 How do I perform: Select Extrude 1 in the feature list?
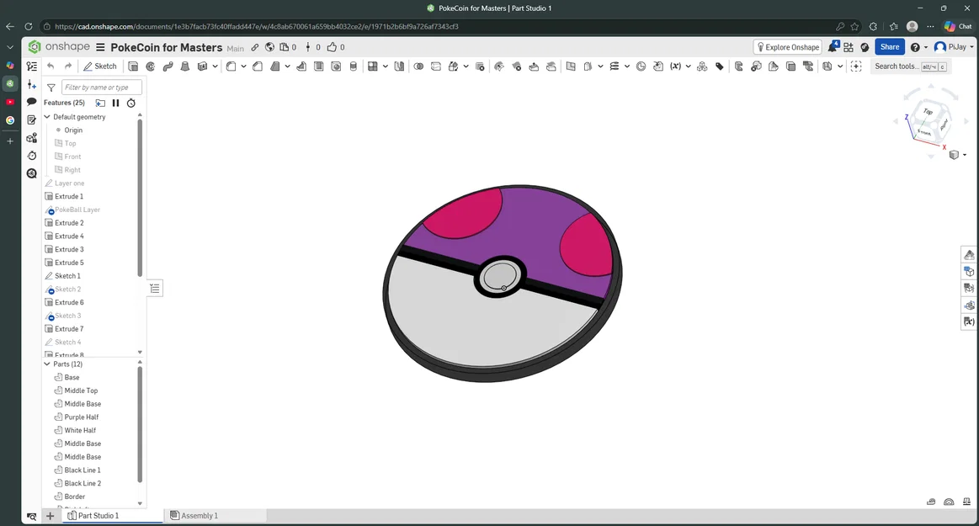(x=69, y=196)
